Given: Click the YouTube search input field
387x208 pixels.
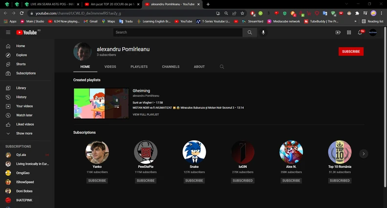Looking at the screenshot, I should coord(178,32).
